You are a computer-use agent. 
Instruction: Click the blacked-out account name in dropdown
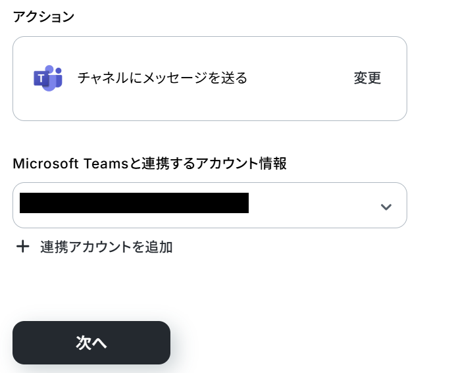point(134,203)
